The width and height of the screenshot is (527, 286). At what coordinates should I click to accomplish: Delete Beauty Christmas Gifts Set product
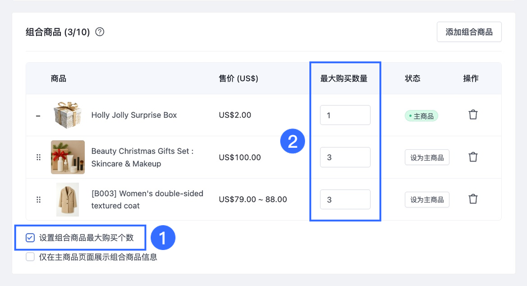point(473,157)
